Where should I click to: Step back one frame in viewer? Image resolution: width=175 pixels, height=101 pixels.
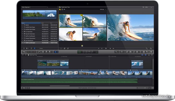click(x=98, y=48)
